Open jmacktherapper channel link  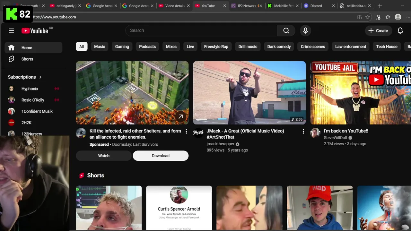point(221,144)
